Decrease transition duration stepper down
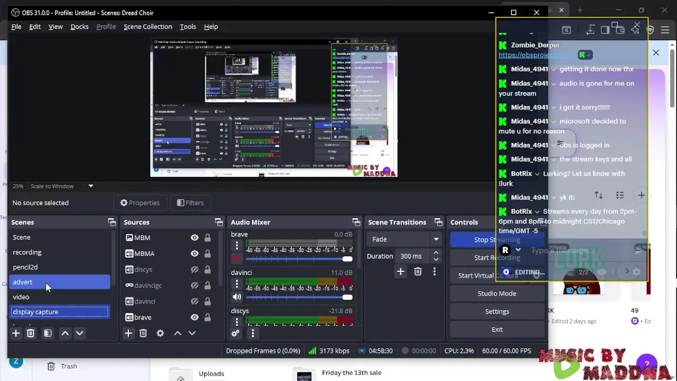677x381 pixels. click(436, 259)
